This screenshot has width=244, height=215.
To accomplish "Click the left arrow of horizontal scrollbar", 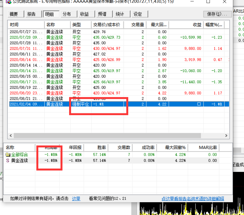I will pyautogui.click(x=11, y=136).
